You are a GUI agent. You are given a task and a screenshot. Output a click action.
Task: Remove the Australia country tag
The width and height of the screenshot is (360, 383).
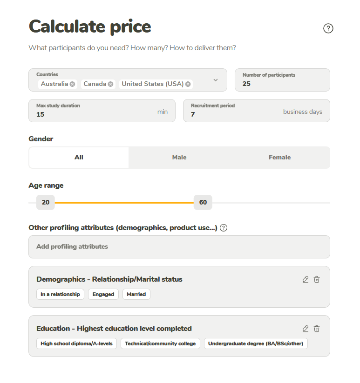tap(72, 84)
